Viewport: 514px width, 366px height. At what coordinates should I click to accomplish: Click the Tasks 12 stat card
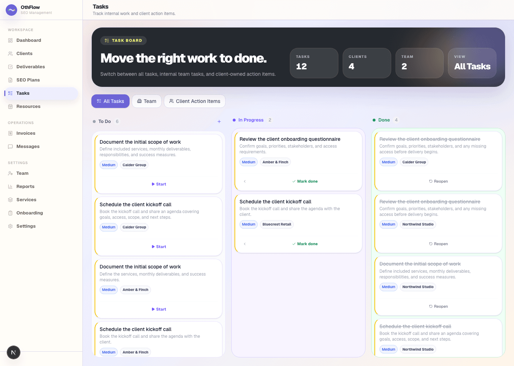pos(314,63)
